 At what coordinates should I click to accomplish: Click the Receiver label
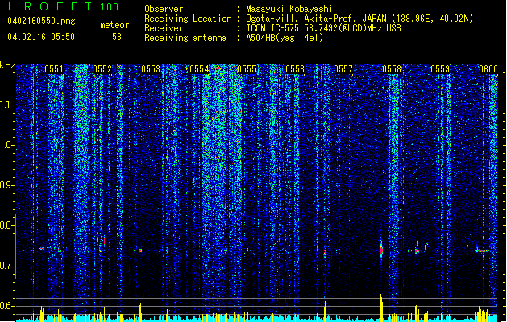164,28
